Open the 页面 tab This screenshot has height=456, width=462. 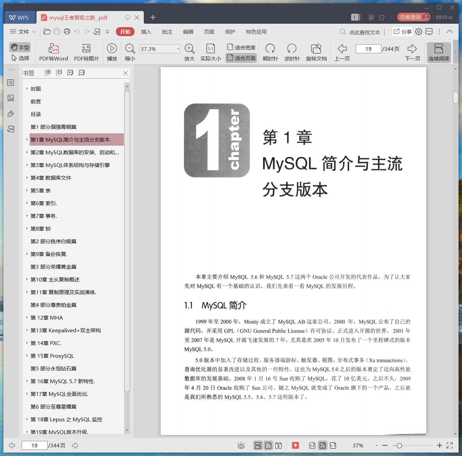pyautogui.click(x=209, y=32)
